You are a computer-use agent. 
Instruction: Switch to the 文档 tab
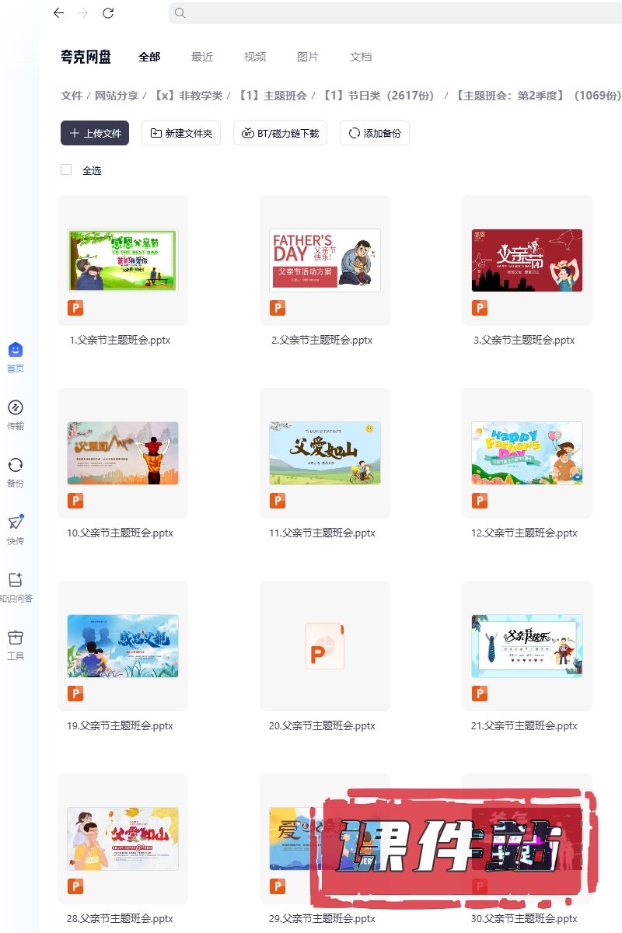pos(361,57)
